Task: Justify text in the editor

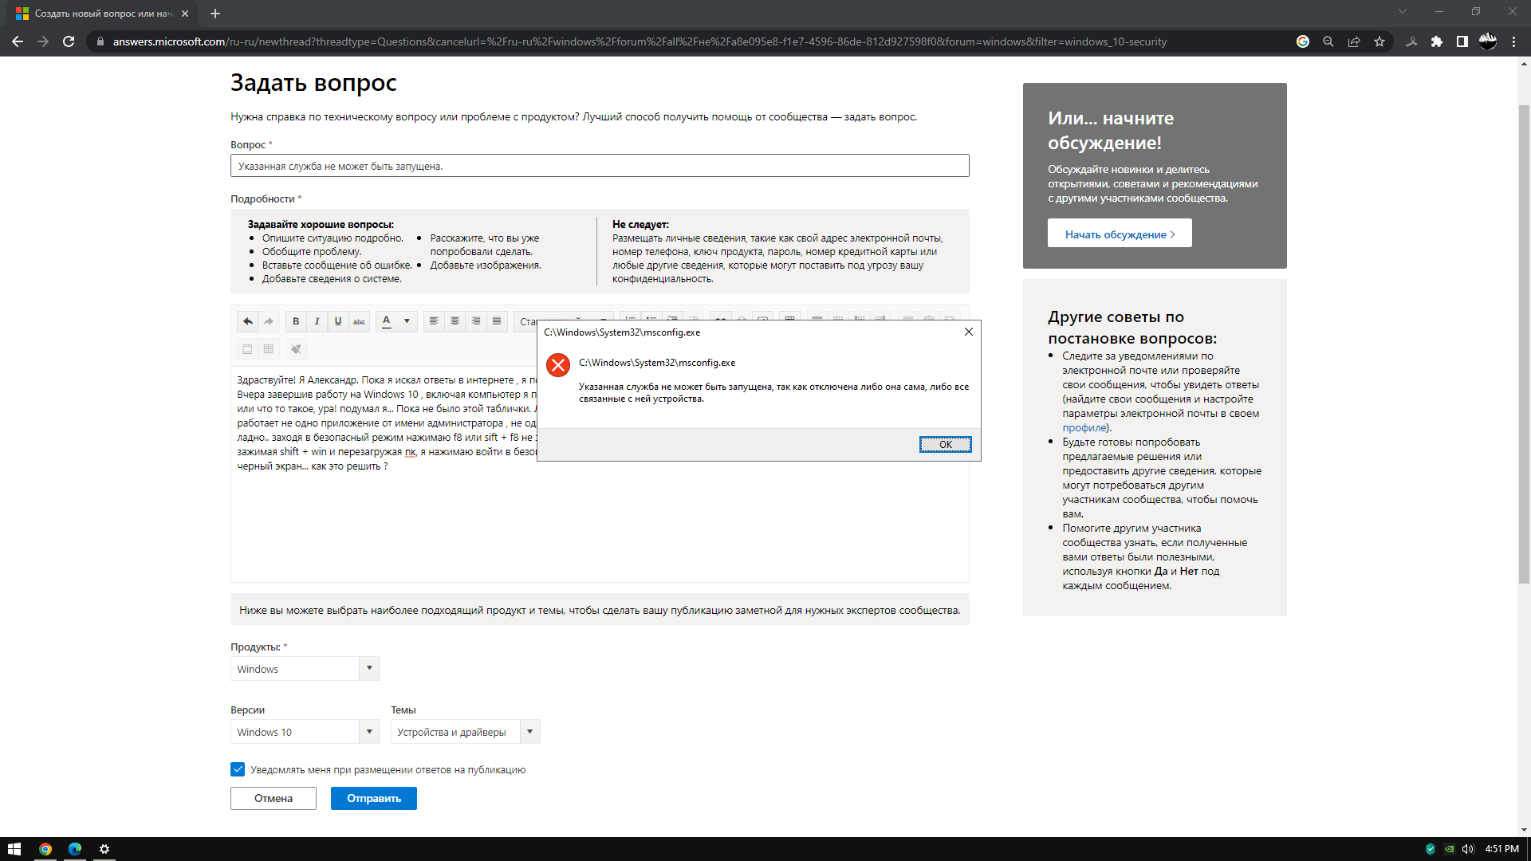Action: [x=497, y=321]
